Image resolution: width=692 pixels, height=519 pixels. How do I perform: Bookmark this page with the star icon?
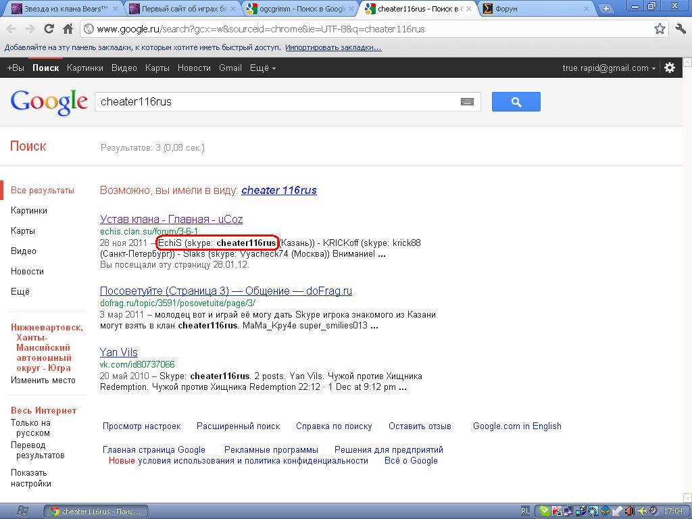coord(660,29)
